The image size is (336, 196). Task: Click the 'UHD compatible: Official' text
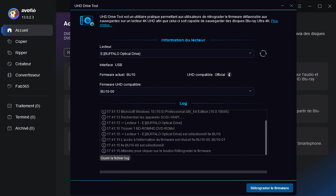(206, 75)
